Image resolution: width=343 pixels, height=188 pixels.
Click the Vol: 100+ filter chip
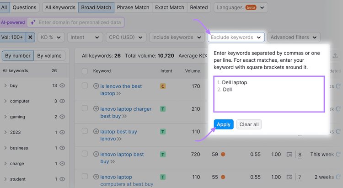click(12, 37)
